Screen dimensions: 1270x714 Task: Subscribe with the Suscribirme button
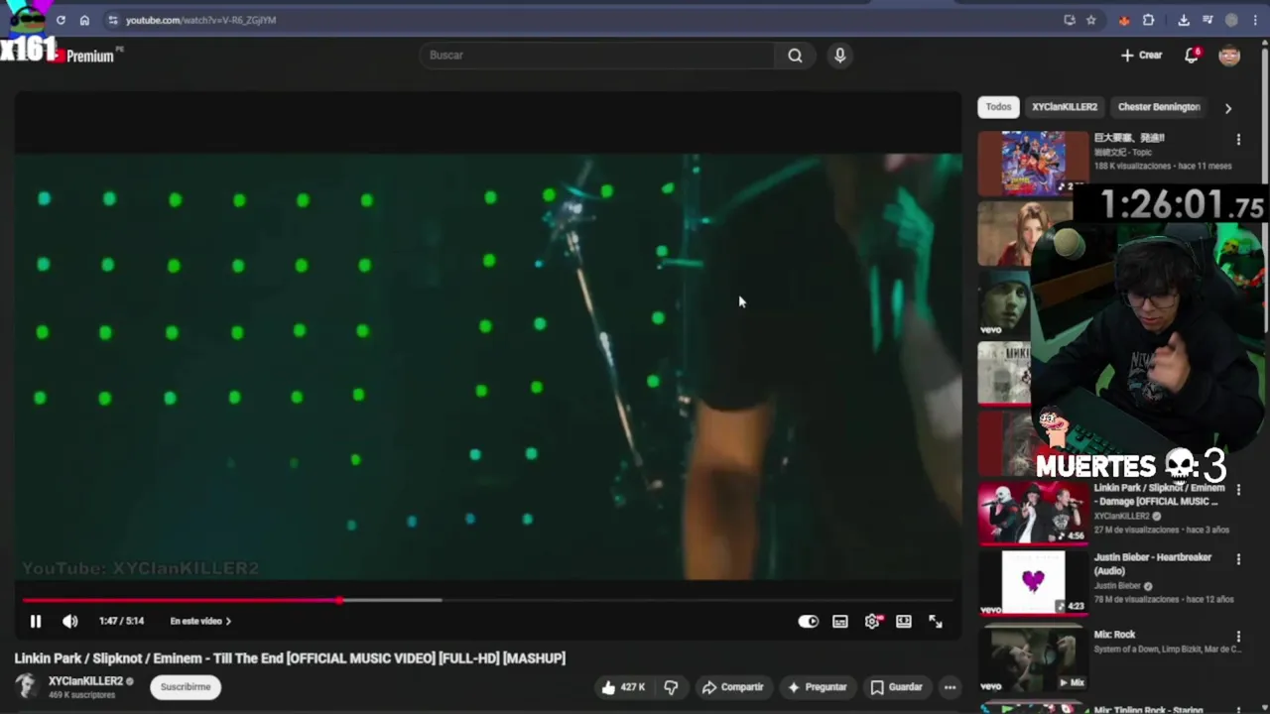click(x=186, y=687)
